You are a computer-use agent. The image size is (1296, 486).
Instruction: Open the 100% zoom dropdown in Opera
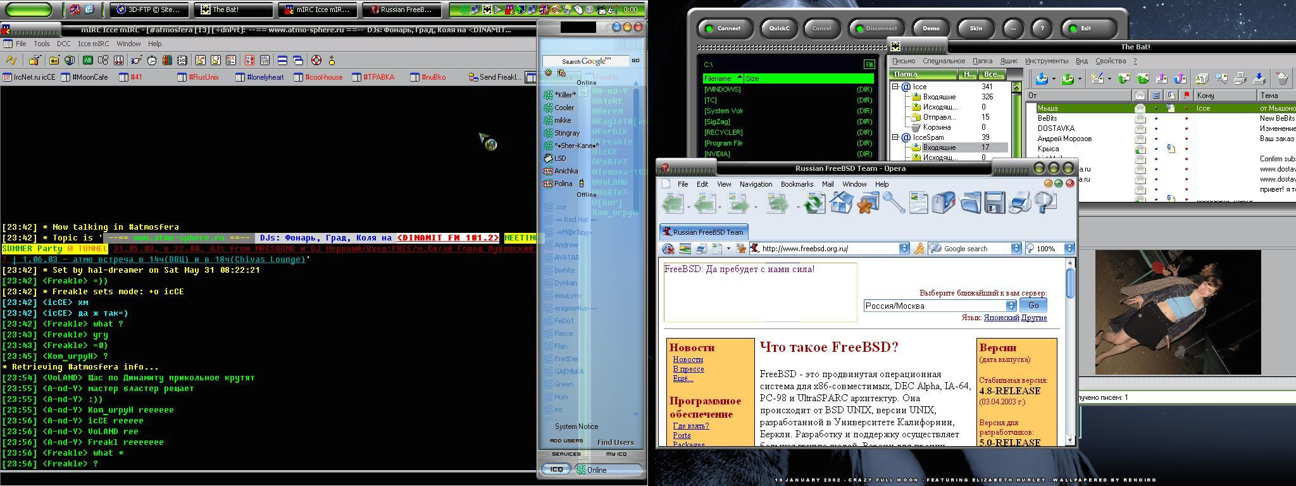pyautogui.click(x=1069, y=249)
